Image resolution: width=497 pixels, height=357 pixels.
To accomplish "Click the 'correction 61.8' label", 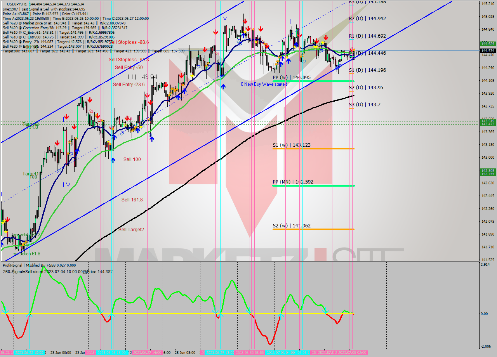I will tap(26, 254).
